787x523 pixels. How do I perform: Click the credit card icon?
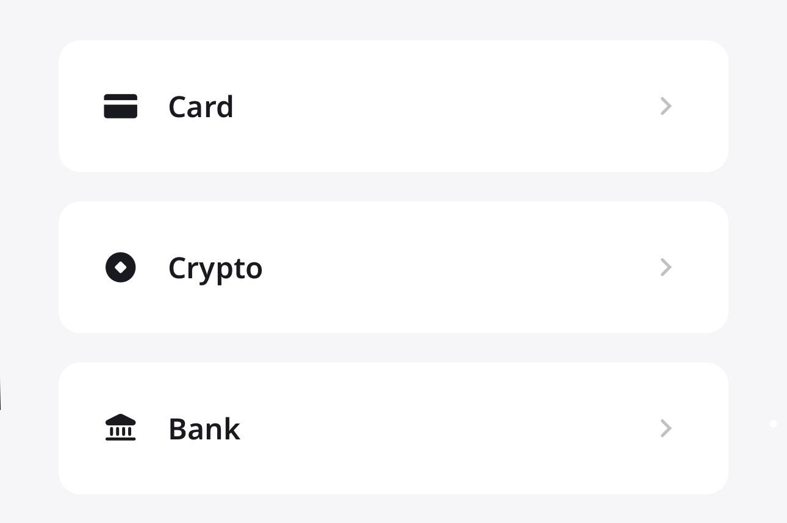(x=120, y=106)
